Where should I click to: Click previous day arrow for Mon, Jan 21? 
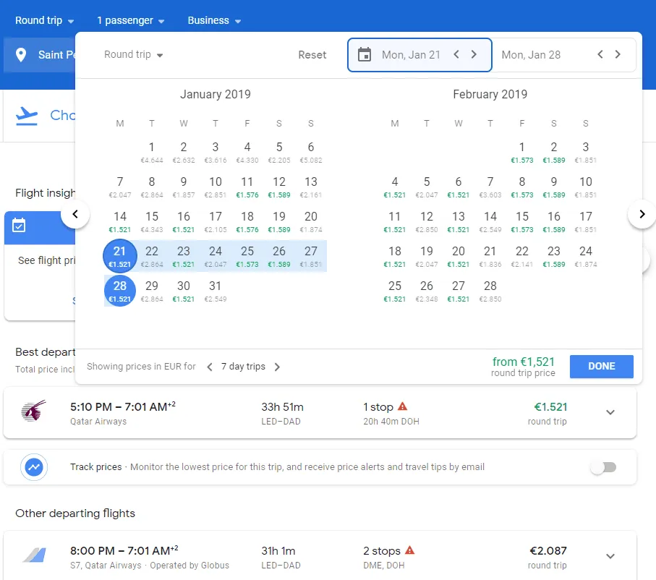[x=456, y=55]
